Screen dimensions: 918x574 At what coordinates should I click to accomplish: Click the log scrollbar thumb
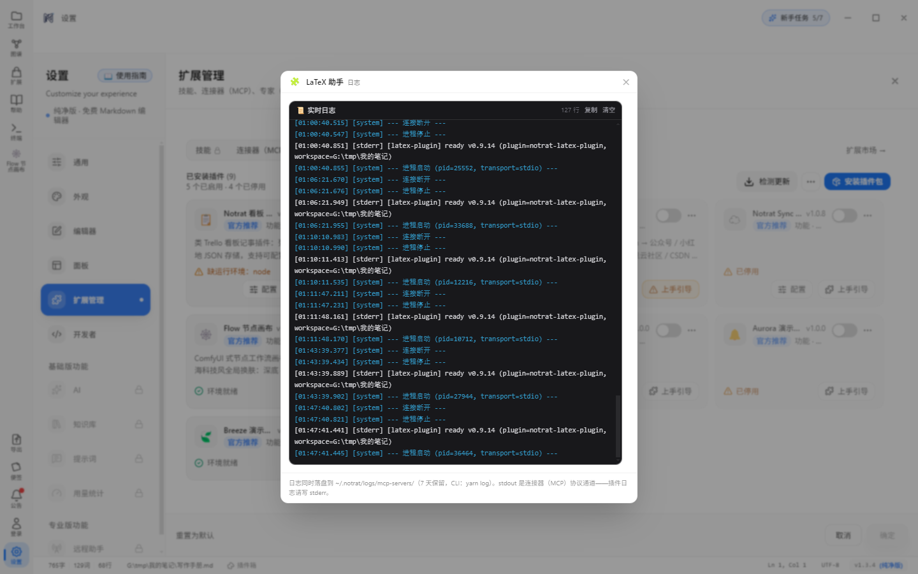coord(617,426)
